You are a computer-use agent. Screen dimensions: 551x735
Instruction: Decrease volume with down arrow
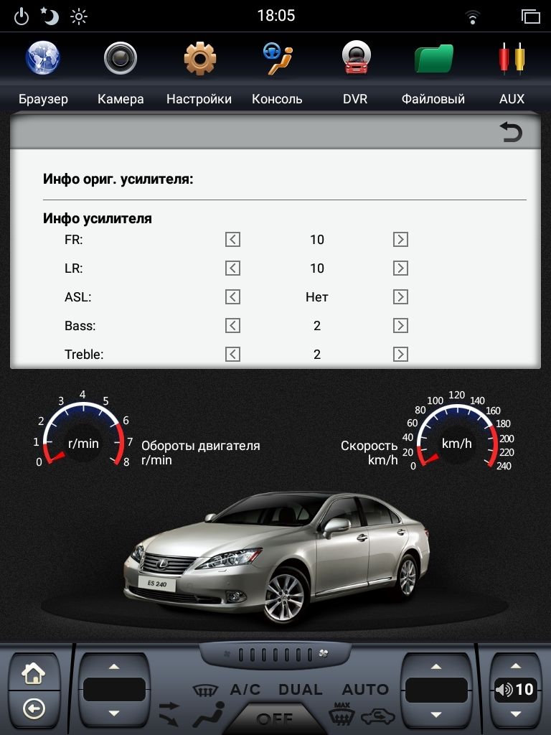coord(515,713)
